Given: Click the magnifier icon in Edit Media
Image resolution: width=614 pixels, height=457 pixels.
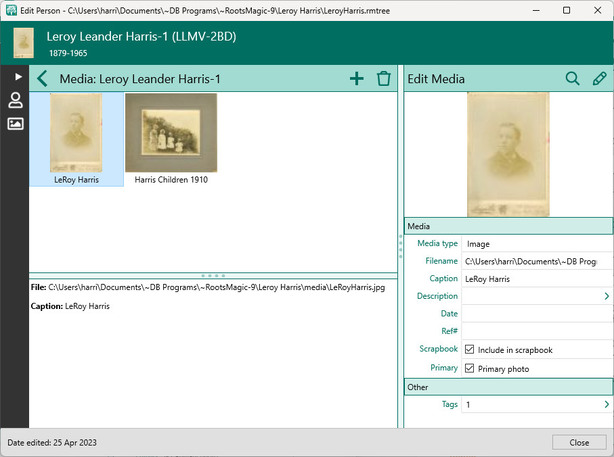Looking at the screenshot, I should [x=573, y=79].
